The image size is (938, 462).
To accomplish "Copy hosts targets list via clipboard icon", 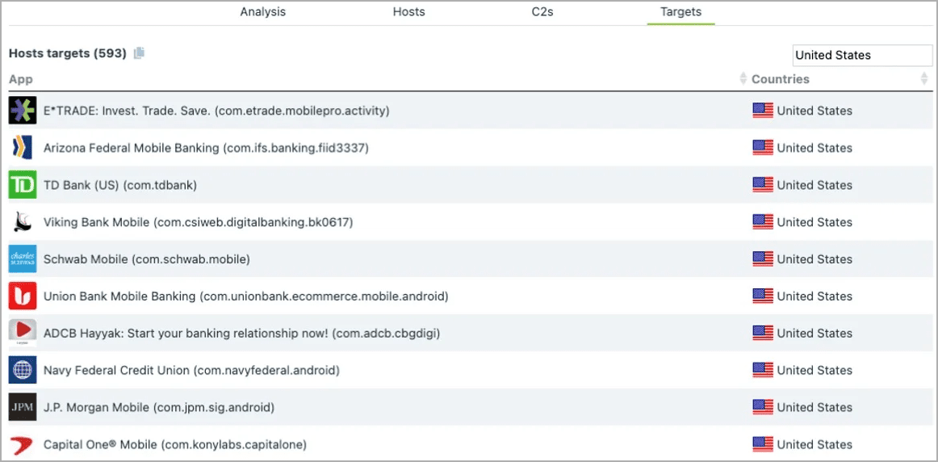I will (139, 53).
